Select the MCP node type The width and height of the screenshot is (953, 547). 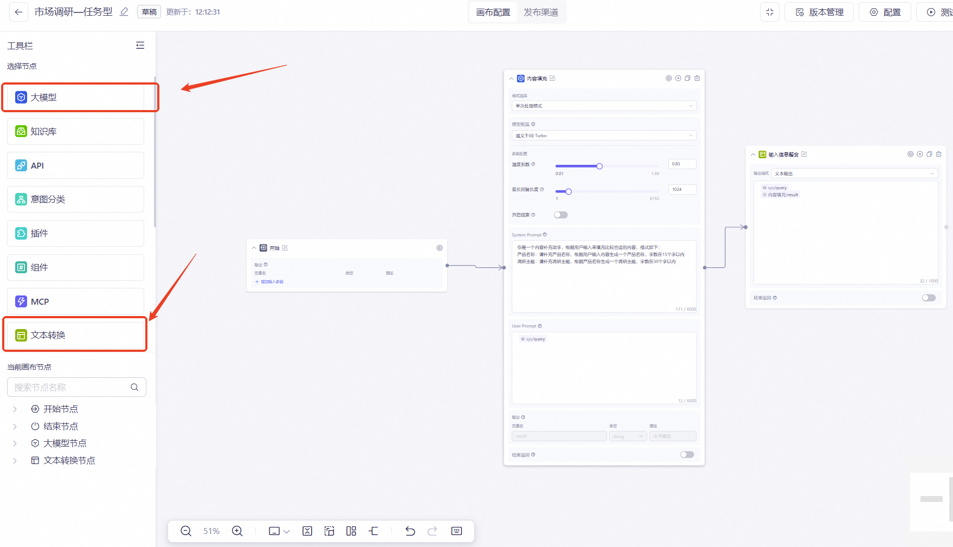tap(75, 301)
